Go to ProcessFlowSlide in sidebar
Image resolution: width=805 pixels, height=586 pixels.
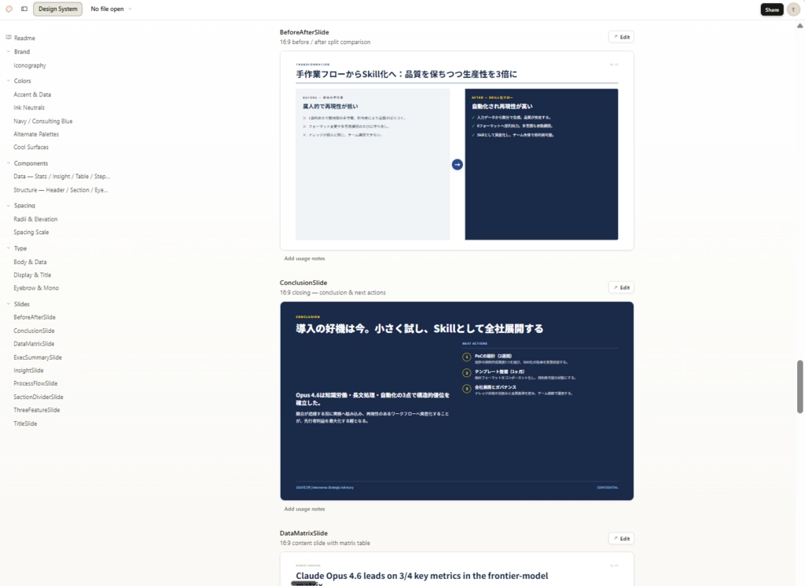pos(35,383)
